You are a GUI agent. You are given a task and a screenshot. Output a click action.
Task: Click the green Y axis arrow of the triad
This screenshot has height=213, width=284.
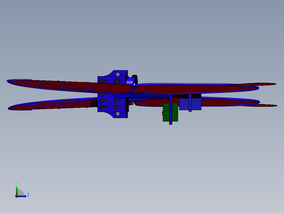click(17, 191)
